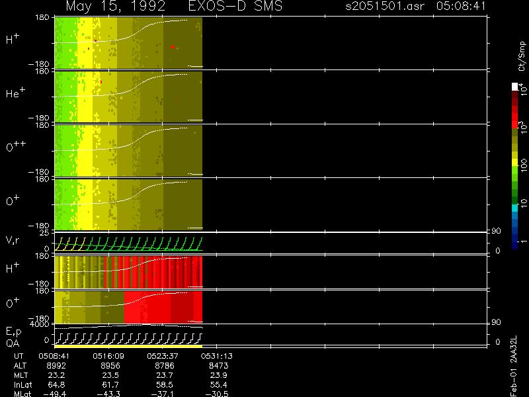Click the 'EXOS-D SMS' title text
Image resolution: width=529 pixels, height=397 pixels.
point(235,6)
